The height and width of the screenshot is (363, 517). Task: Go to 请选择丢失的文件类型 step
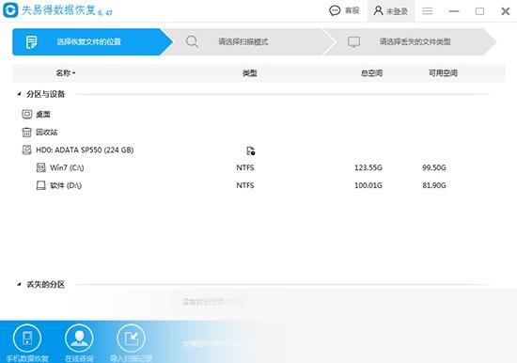411,42
